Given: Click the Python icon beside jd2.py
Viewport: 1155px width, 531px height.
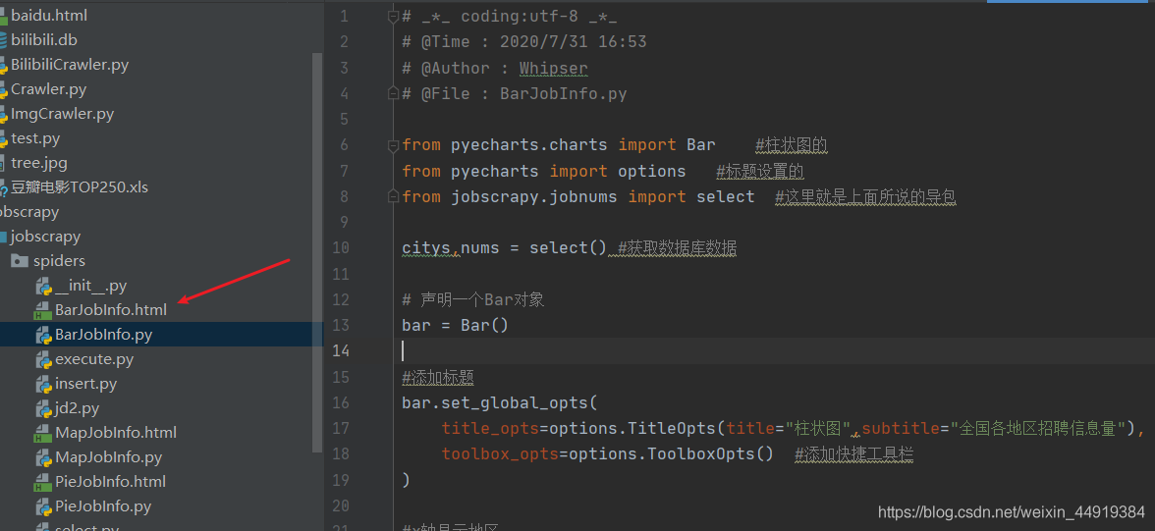Looking at the screenshot, I should click(43, 408).
